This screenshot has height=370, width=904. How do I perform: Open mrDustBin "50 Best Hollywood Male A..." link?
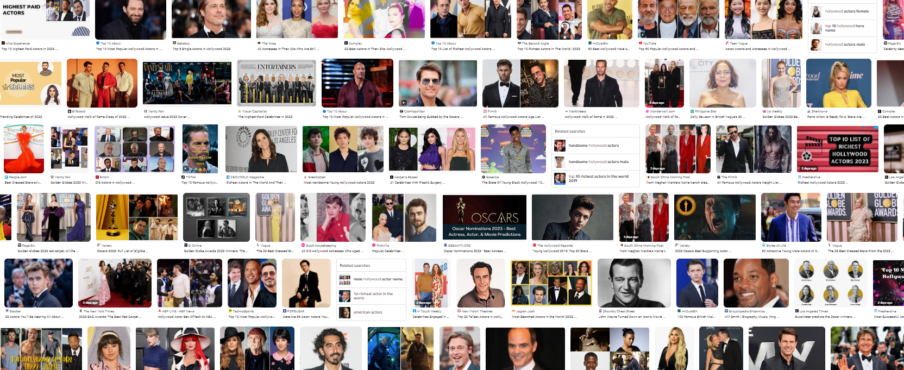point(609,49)
